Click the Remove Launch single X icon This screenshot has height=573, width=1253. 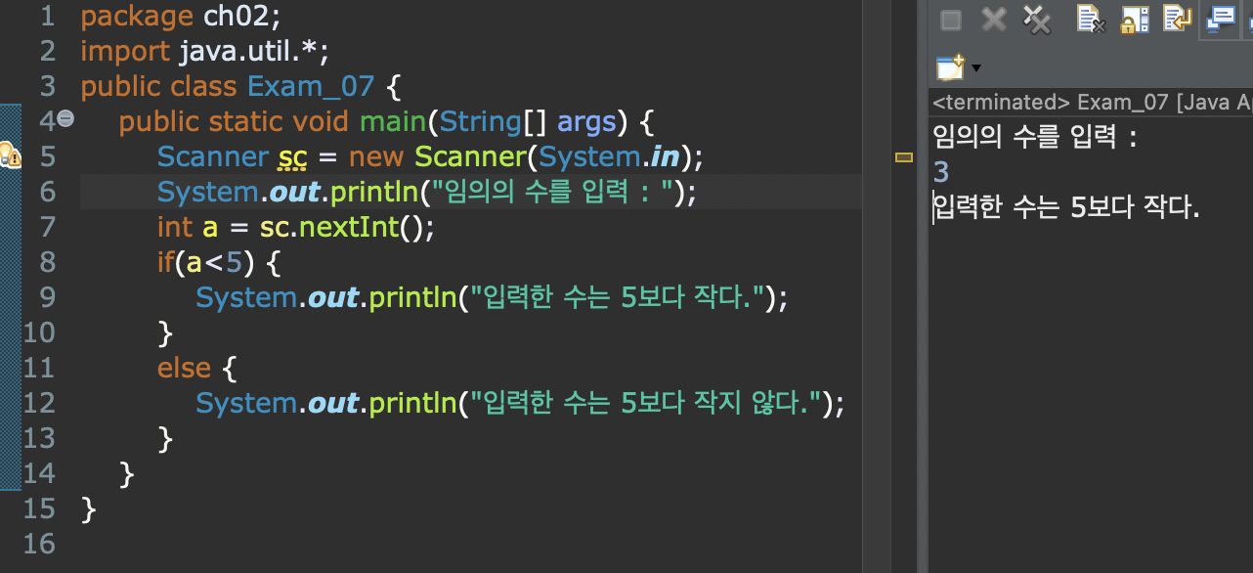tap(994, 19)
